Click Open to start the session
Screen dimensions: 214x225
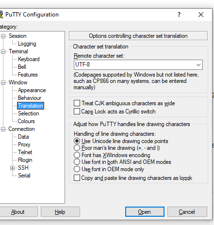[145, 212]
